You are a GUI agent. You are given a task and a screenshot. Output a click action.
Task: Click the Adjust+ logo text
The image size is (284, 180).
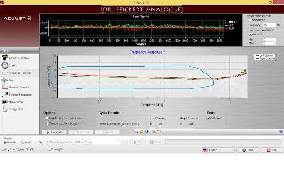click(x=17, y=19)
